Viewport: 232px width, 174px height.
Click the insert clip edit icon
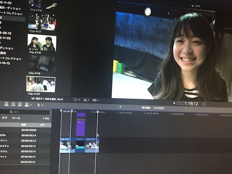(x=13, y=104)
